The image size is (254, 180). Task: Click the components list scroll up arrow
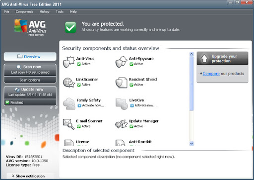pos(191,54)
